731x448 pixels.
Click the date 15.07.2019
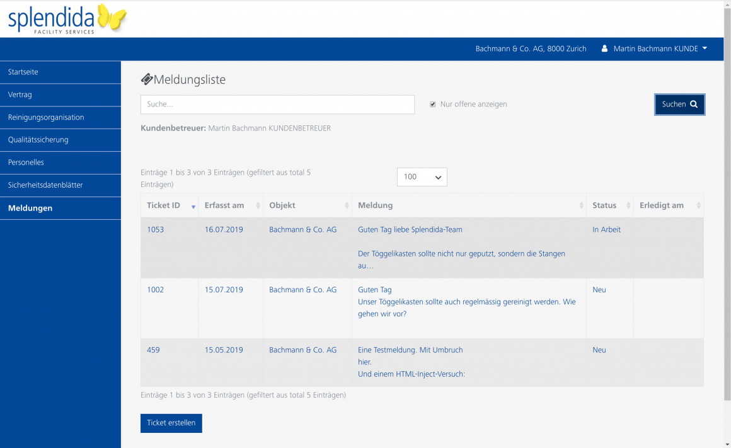pos(224,289)
